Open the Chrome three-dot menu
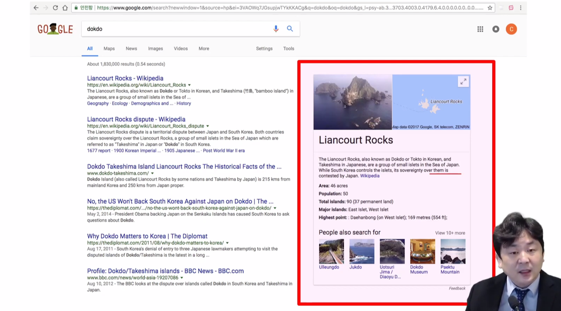The image size is (561, 311). [x=521, y=8]
